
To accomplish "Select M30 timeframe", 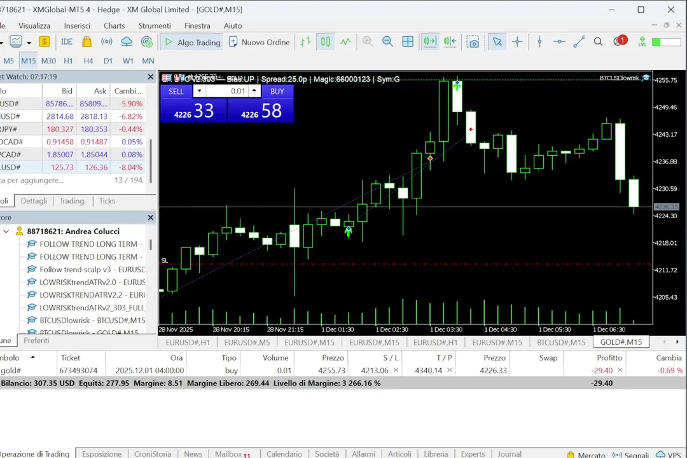I will click(x=48, y=61).
